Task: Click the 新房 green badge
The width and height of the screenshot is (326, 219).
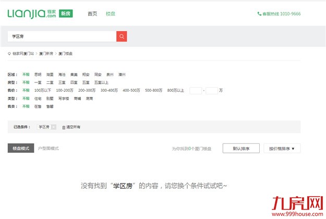Action: pyautogui.click(x=66, y=14)
